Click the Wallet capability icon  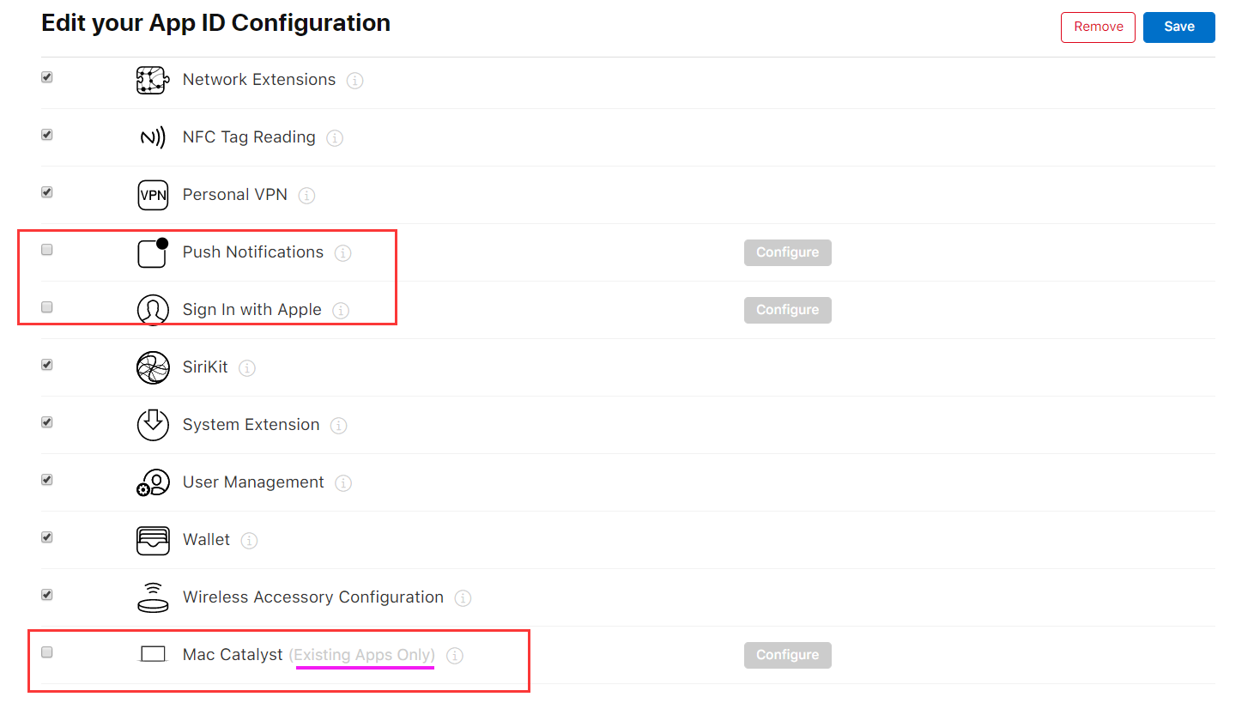[x=153, y=540]
